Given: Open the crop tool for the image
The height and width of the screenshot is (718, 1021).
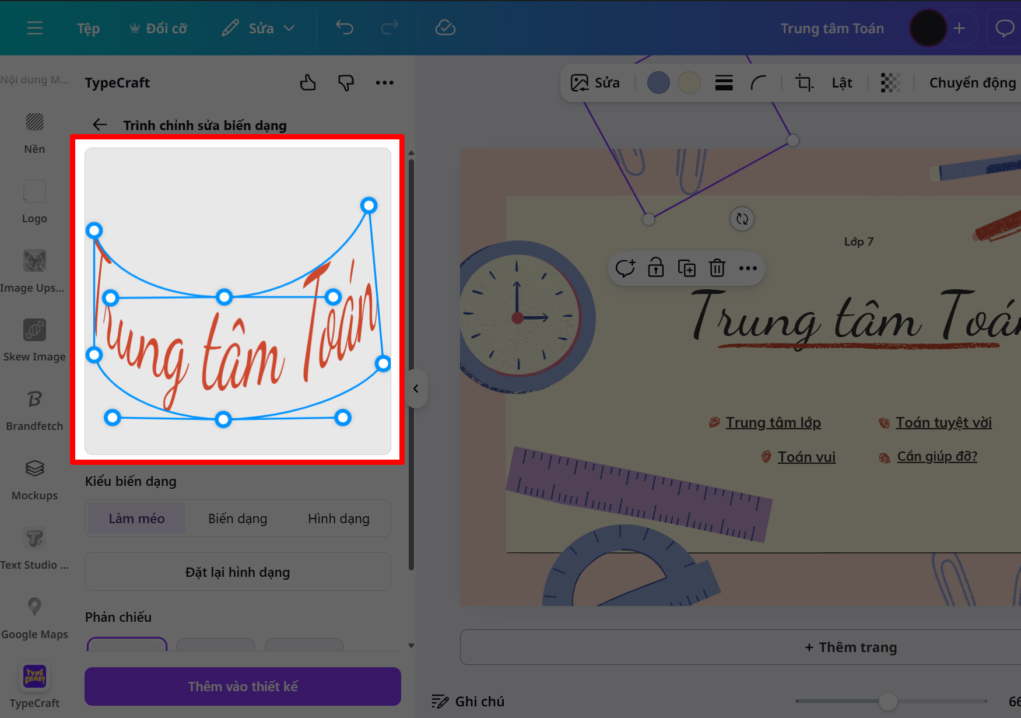Looking at the screenshot, I should [804, 82].
